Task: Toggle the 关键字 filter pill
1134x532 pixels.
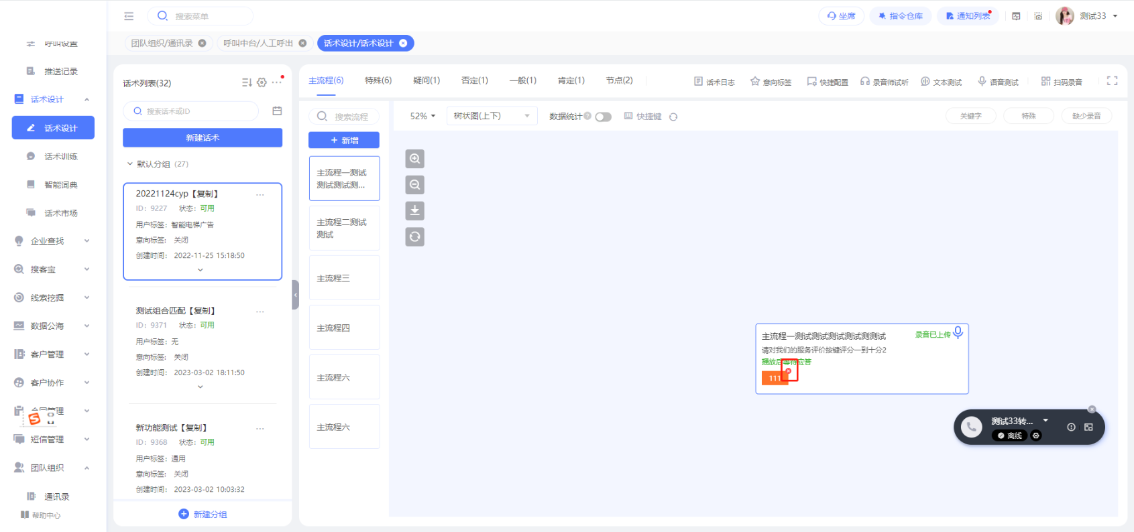Action: pyautogui.click(x=970, y=116)
